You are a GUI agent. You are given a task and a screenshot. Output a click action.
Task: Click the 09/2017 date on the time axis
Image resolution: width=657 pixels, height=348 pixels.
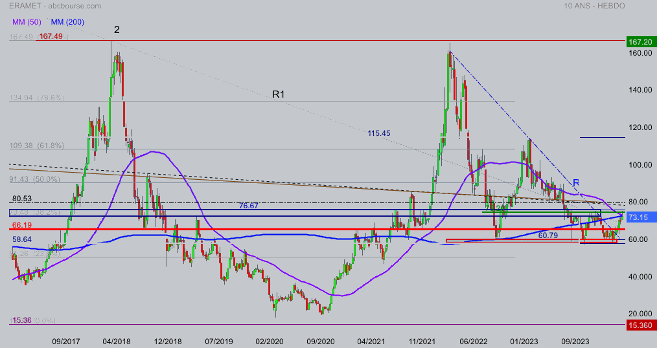66,342
